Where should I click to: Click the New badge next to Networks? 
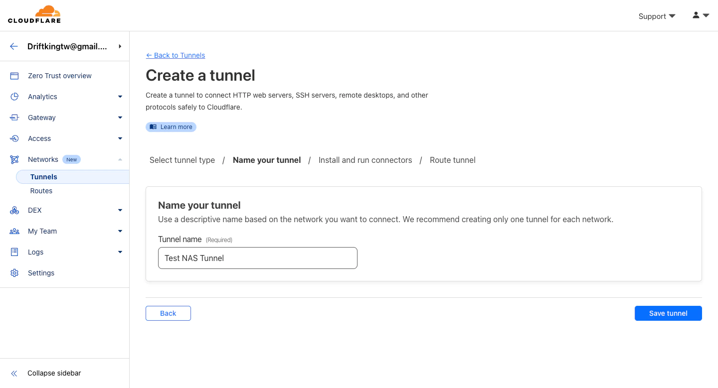tap(72, 159)
